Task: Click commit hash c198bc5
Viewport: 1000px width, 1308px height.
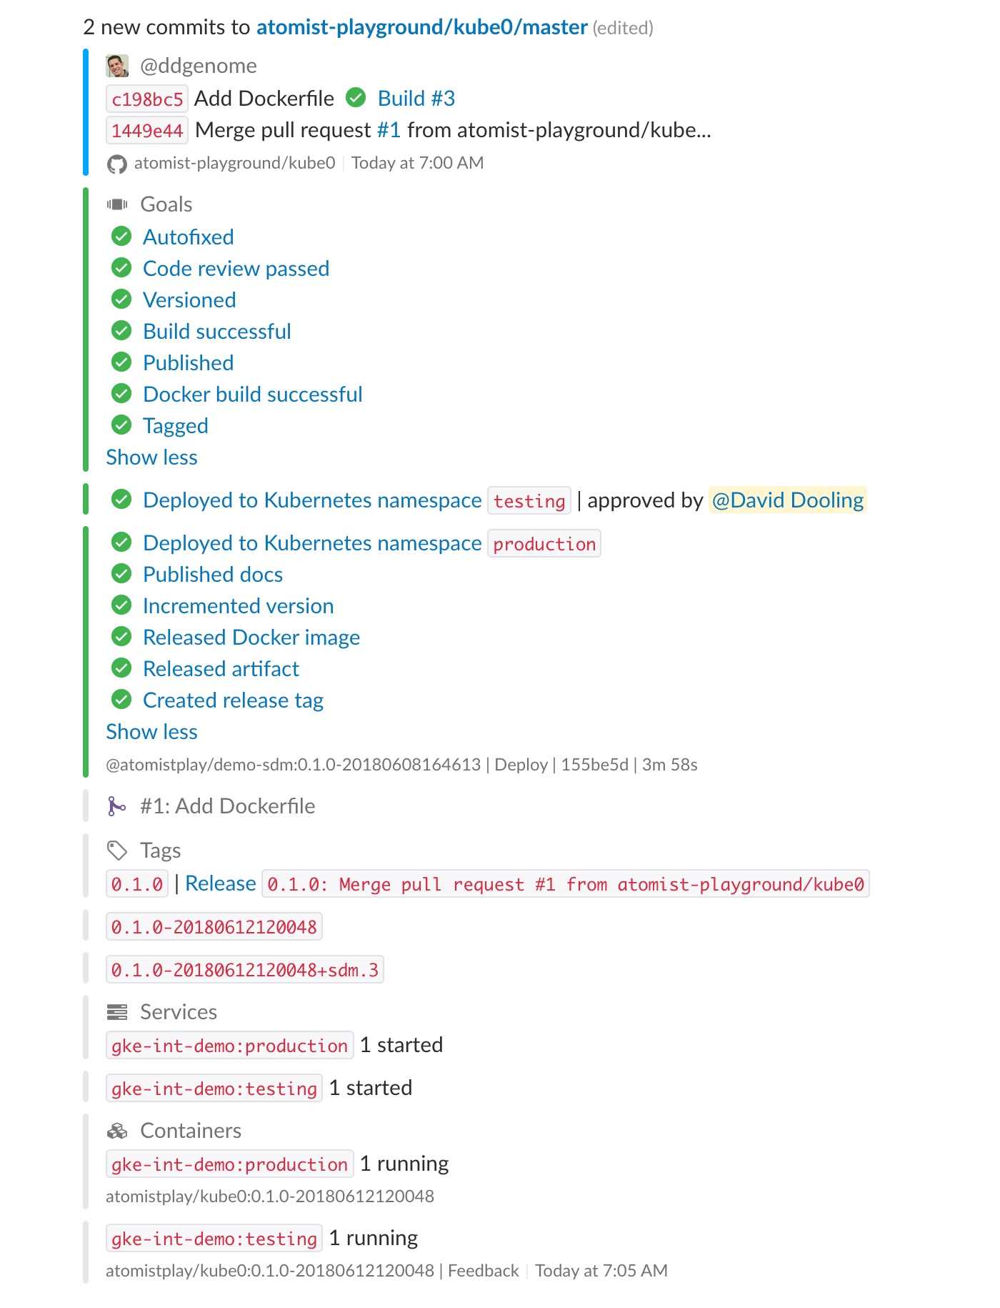Action: [147, 99]
